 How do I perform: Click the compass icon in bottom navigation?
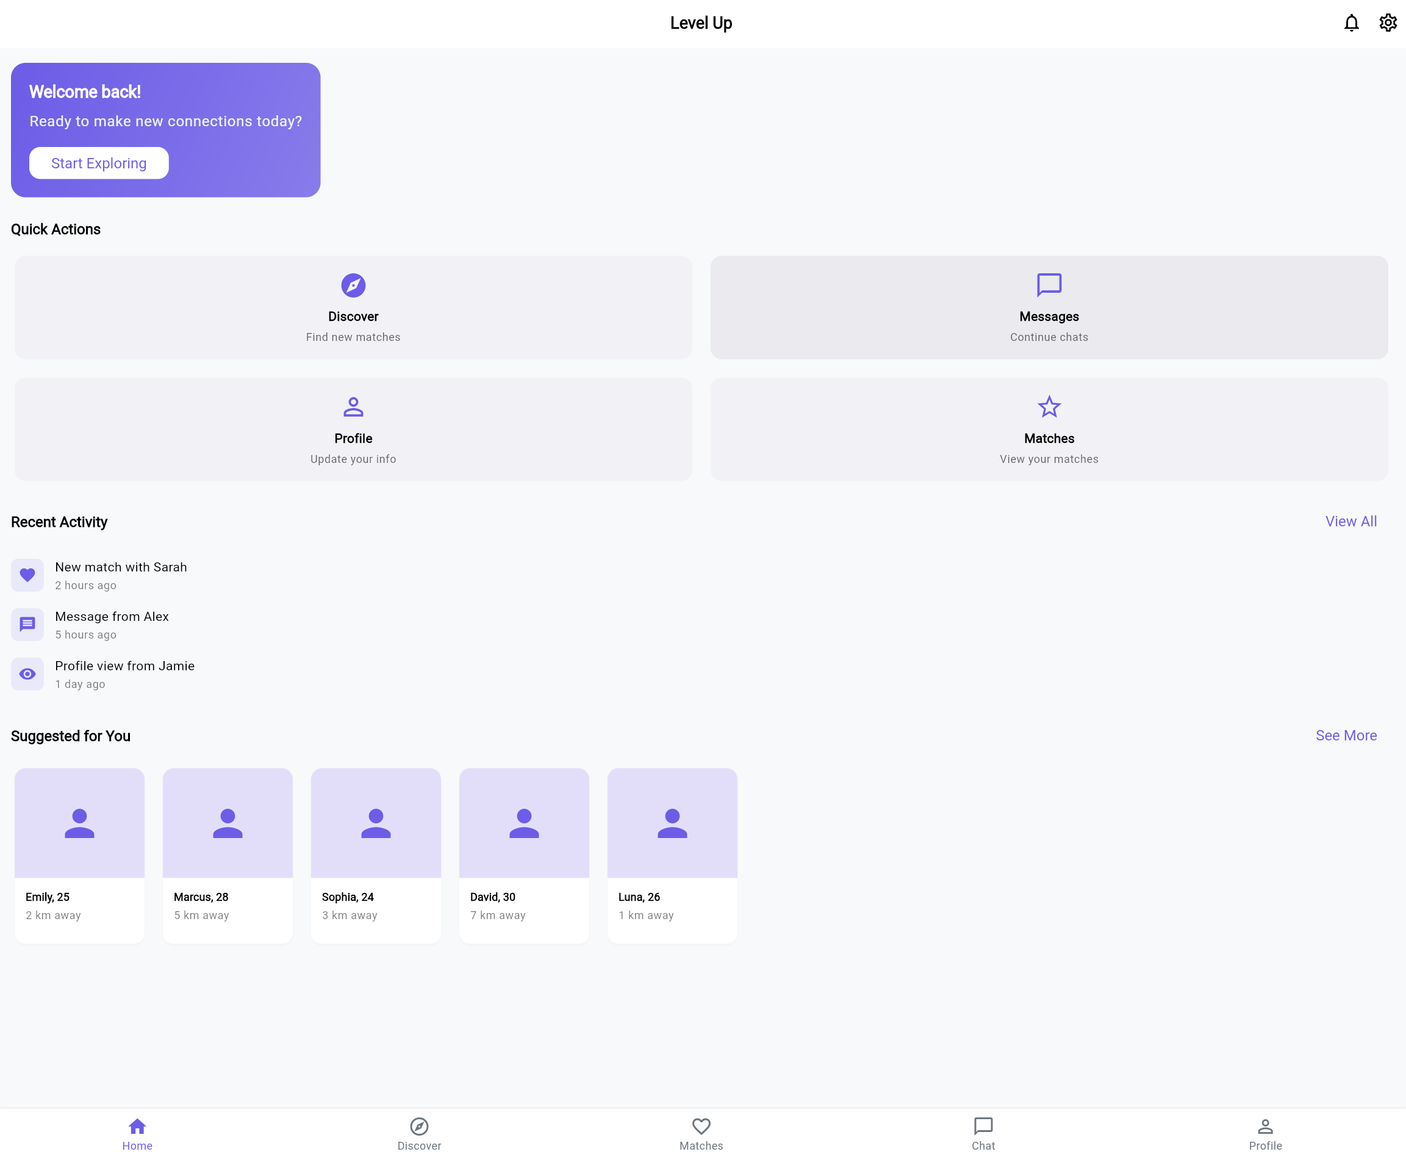[x=419, y=1127]
